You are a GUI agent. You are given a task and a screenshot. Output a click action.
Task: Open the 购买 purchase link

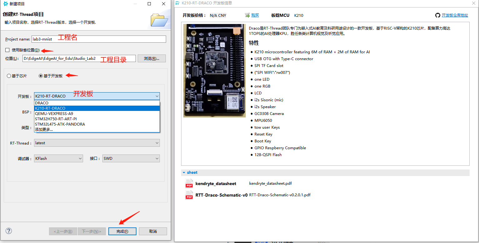pos(255,15)
